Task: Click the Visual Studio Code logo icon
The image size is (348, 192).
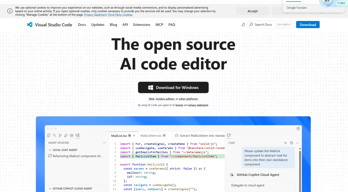Action: pyautogui.click(x=30, y=24)
